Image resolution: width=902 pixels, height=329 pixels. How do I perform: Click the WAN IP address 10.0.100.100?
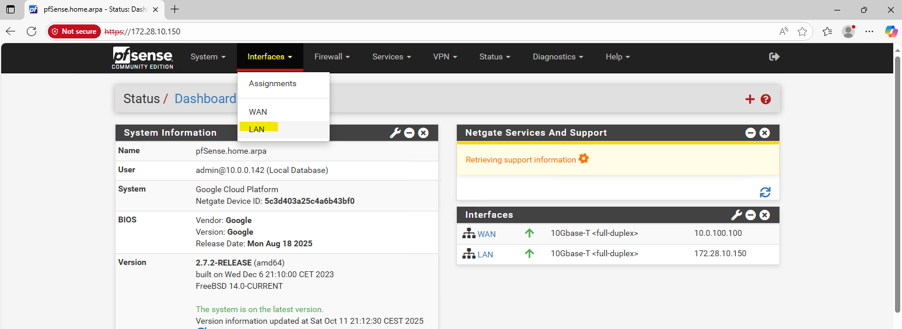718,234
